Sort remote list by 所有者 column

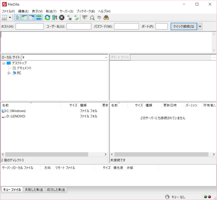[x=209, y=105]
